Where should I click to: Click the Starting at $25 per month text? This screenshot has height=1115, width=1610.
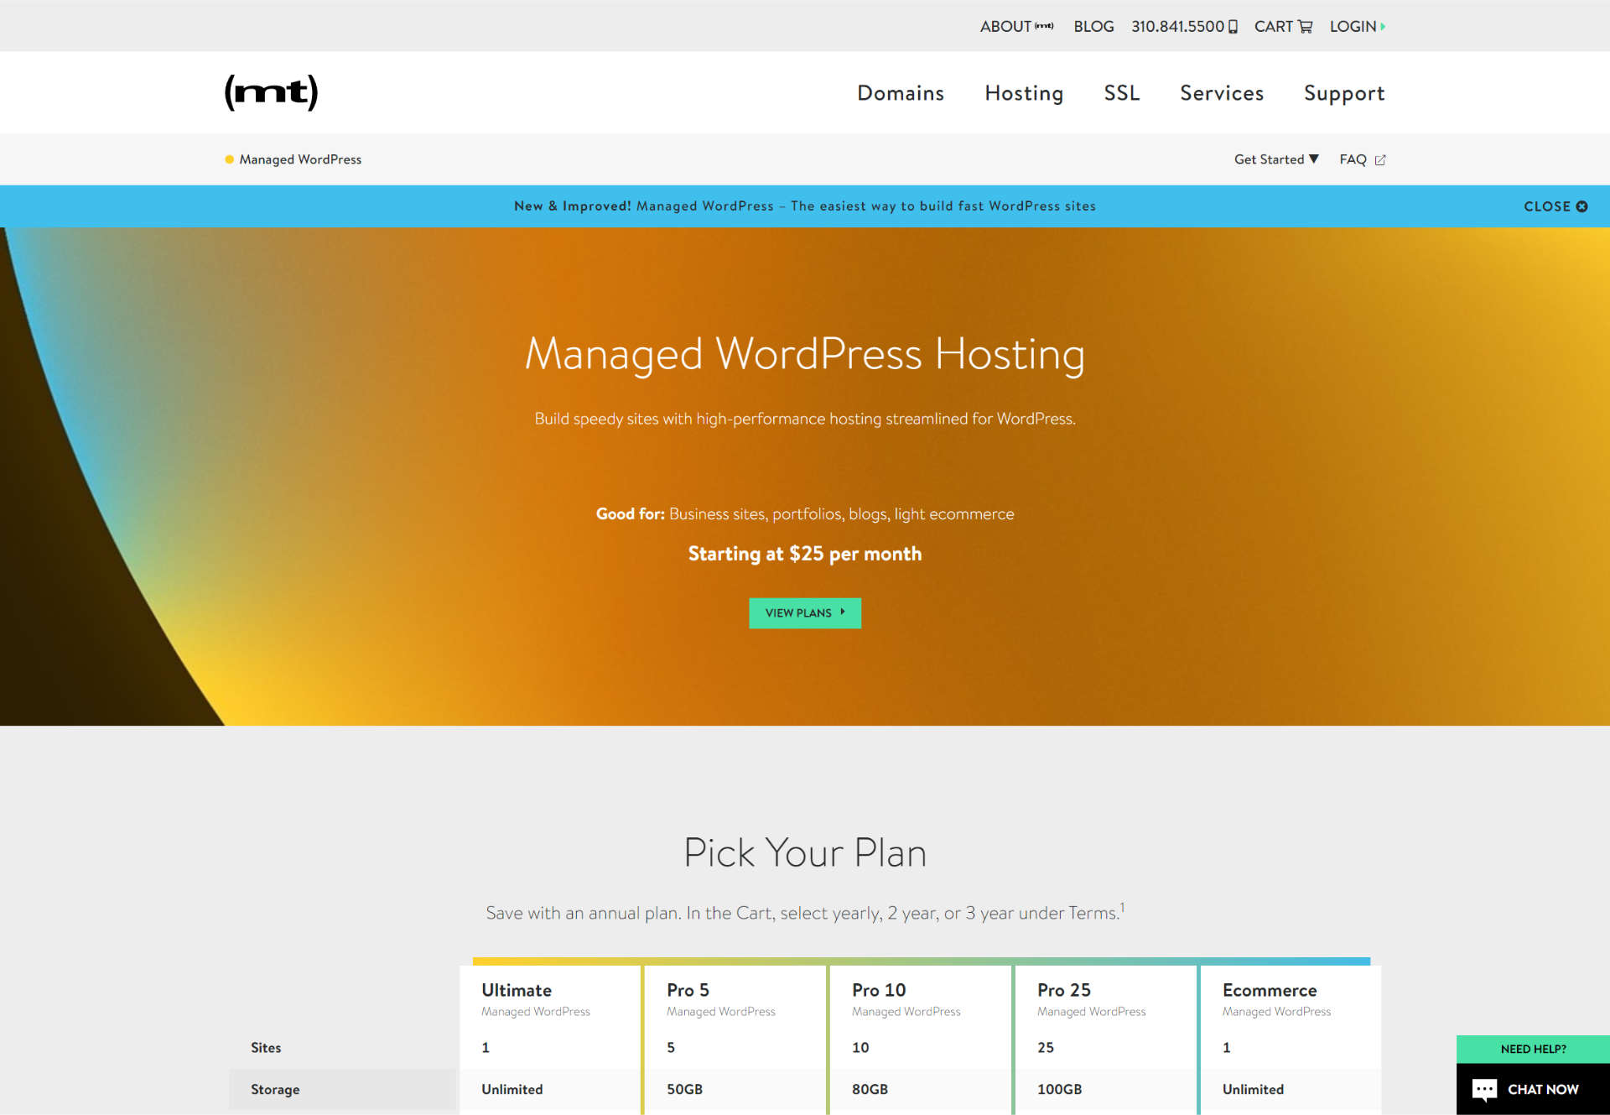[805, 554]
